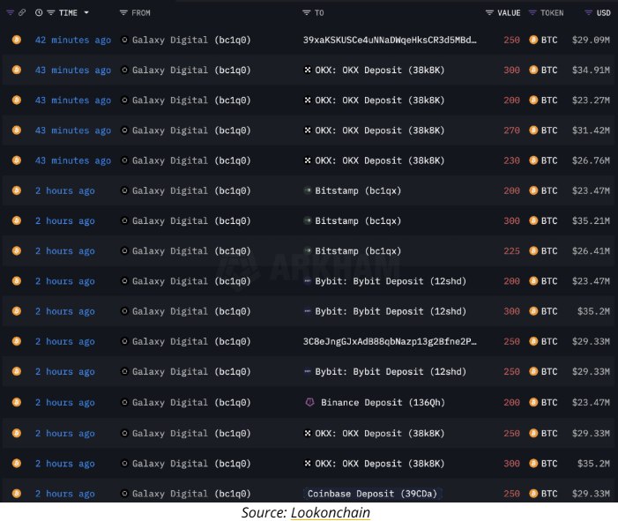Open the USD column filter
This screenshot has height=521, width=618.
tap(588, 13)
